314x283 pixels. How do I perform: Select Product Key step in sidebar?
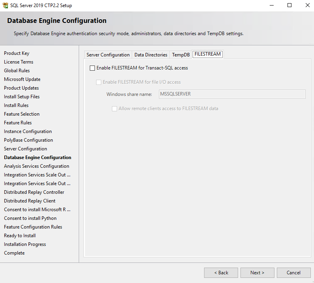click(17, 53)
